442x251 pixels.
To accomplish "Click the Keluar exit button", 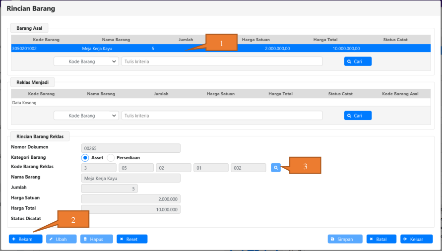I will pyautogui.click(x=416, y=239).
